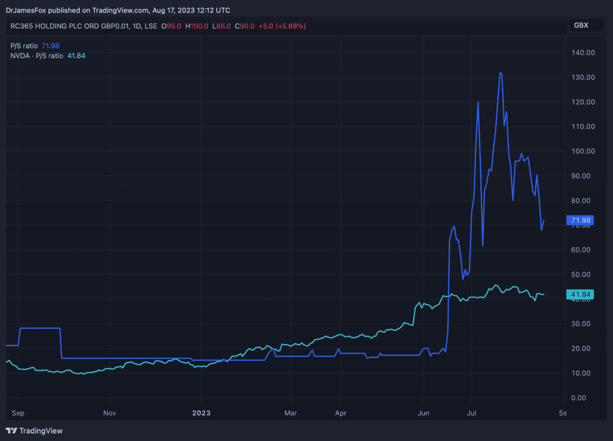Open the GBX currency selector
Image resolution: width=613 pixels, height=441 pixels.
[x=581, y=26]
